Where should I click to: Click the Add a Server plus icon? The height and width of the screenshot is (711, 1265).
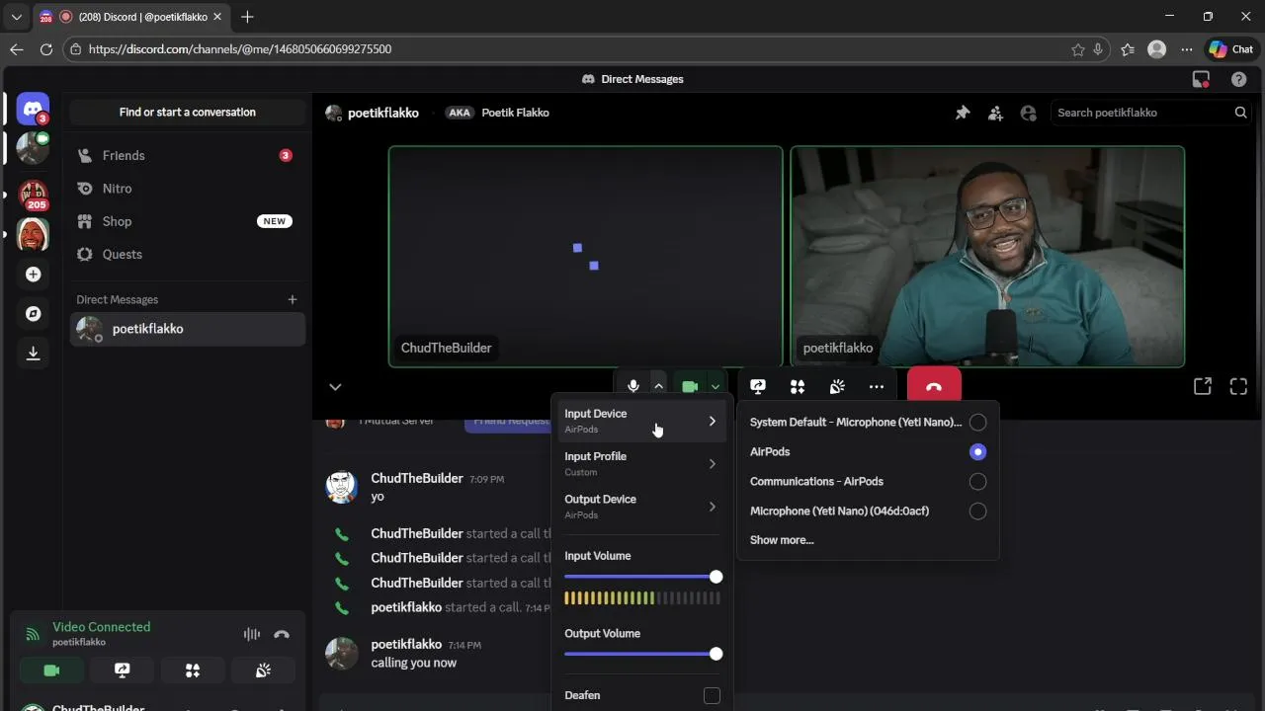coord(33,275)
